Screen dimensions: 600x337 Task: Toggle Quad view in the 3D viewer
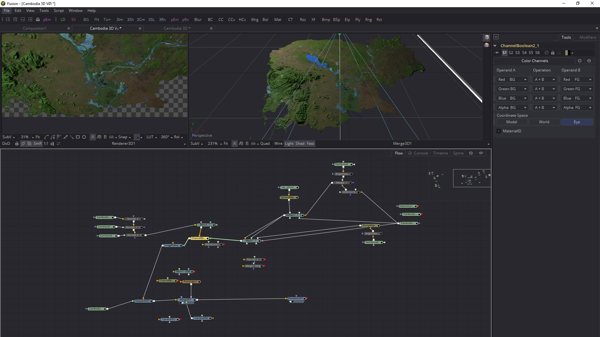(x=265, y=144)
